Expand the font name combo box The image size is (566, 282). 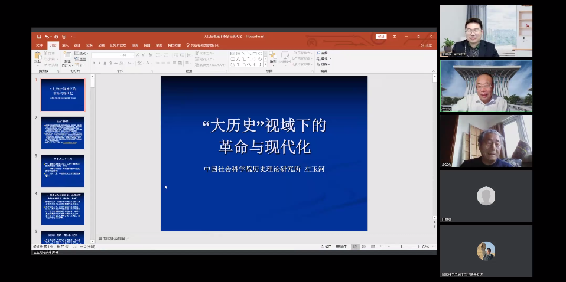(x=119, y=55)
